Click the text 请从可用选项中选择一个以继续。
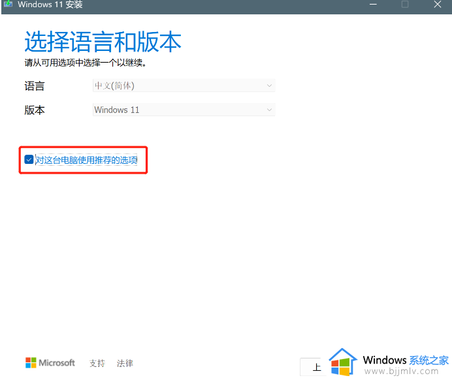452x380 pixels. click(86, 63)
